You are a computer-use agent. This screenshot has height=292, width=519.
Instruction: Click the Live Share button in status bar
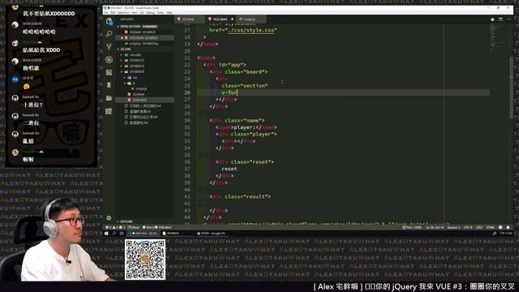[x=134, y=227]
